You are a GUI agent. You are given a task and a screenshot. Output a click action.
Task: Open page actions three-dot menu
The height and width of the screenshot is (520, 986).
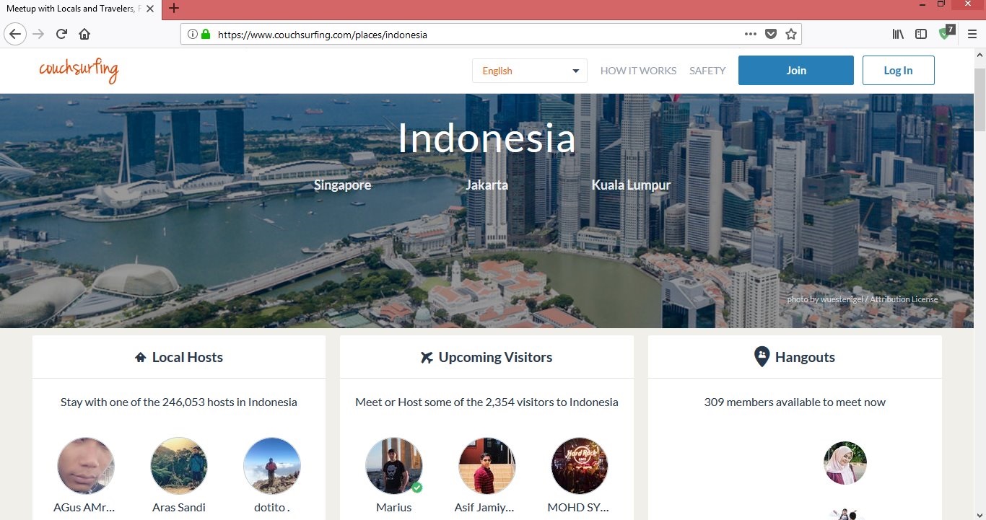point(750,34)
